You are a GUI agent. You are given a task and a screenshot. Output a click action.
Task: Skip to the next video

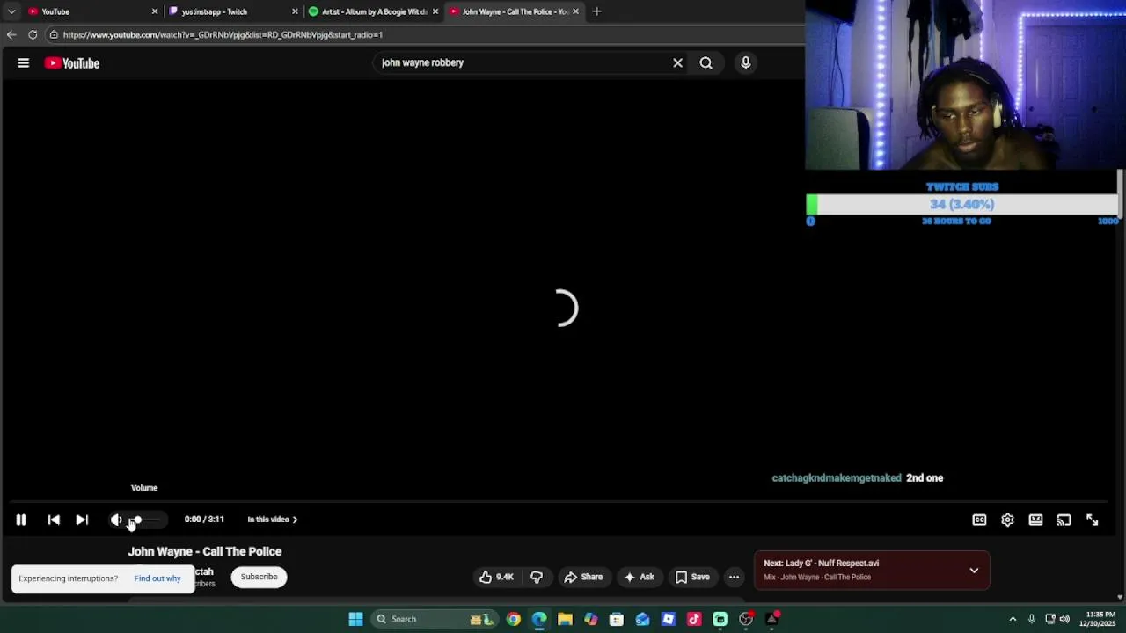82,520
